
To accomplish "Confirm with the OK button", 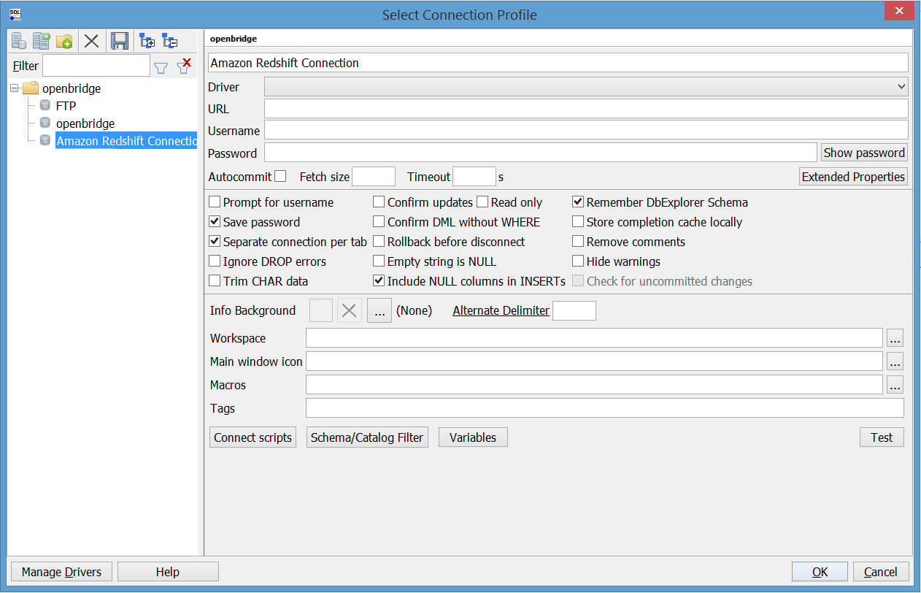I will [820, 572].
